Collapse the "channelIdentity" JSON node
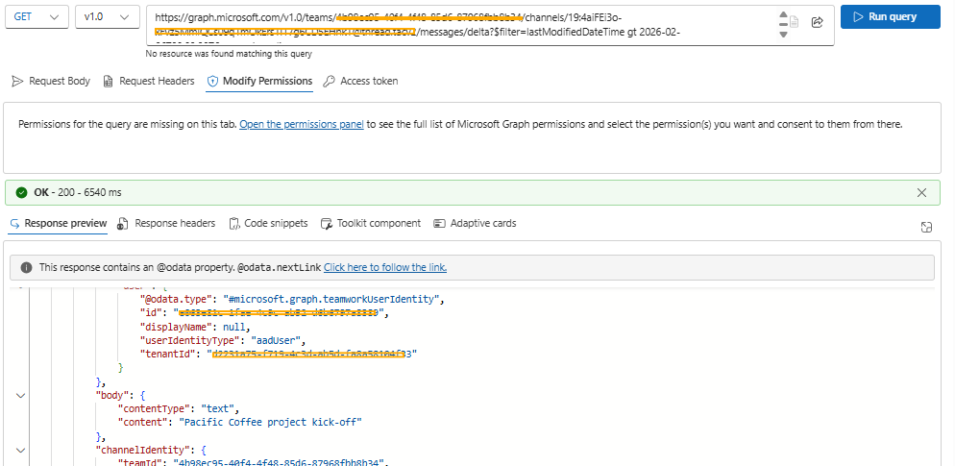955x466 pixels. coord(21,451)
